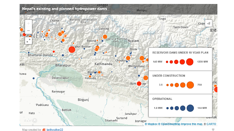Open the bethwalker22 profile link
This screenshot has width=234, height=131.
pos(55,130)
